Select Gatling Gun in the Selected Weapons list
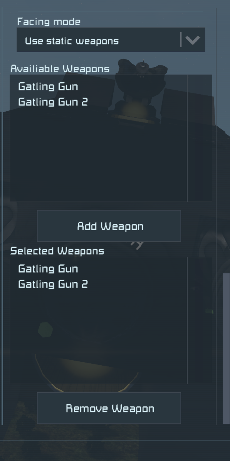 48,269
